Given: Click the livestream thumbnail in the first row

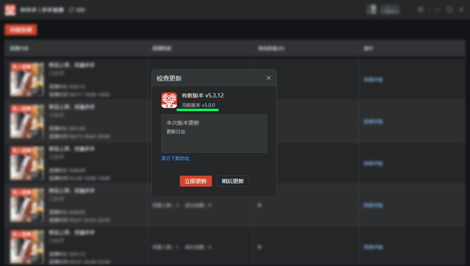Looking at the screenshot, I should (27, 79).
